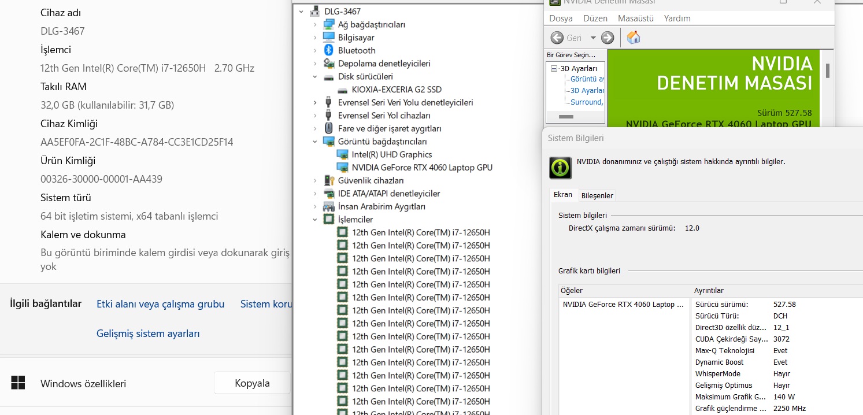The width and height of the screenshot is (863, 415).
Task: Click the forward arrow in NVIDIA toolbar
Action: pyautogui.click(x=608, y=38)
